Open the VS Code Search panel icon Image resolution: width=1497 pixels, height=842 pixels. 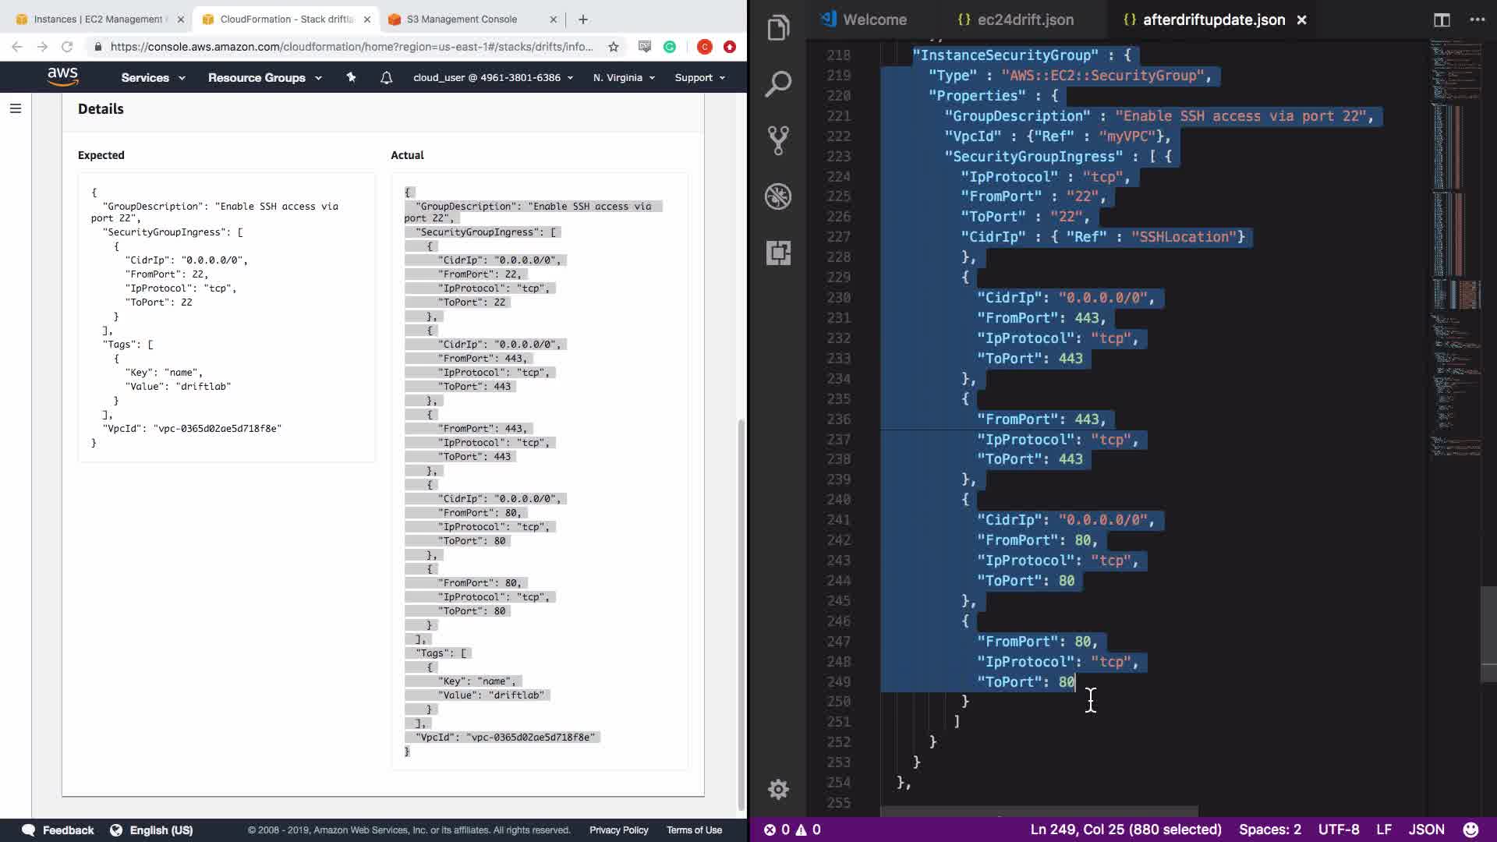(x=778, y=84)
